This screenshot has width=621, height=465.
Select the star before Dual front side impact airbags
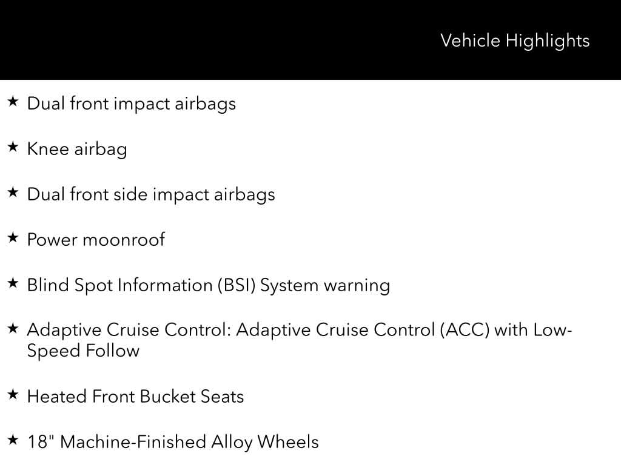[13, 193]
